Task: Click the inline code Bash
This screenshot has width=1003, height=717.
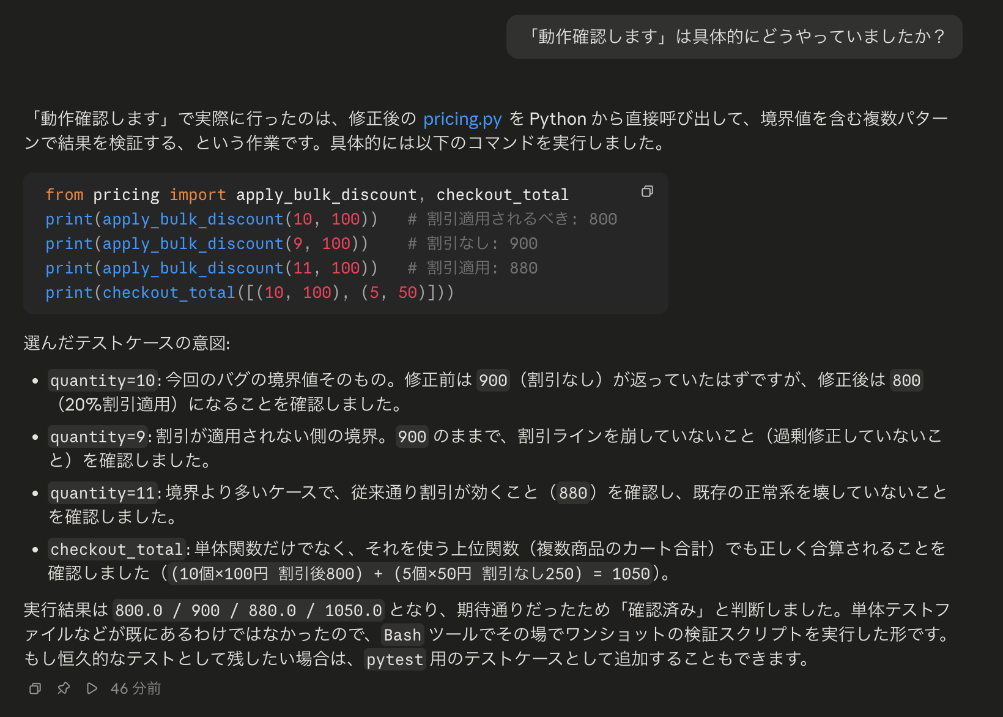Action: tap(402, 635)
